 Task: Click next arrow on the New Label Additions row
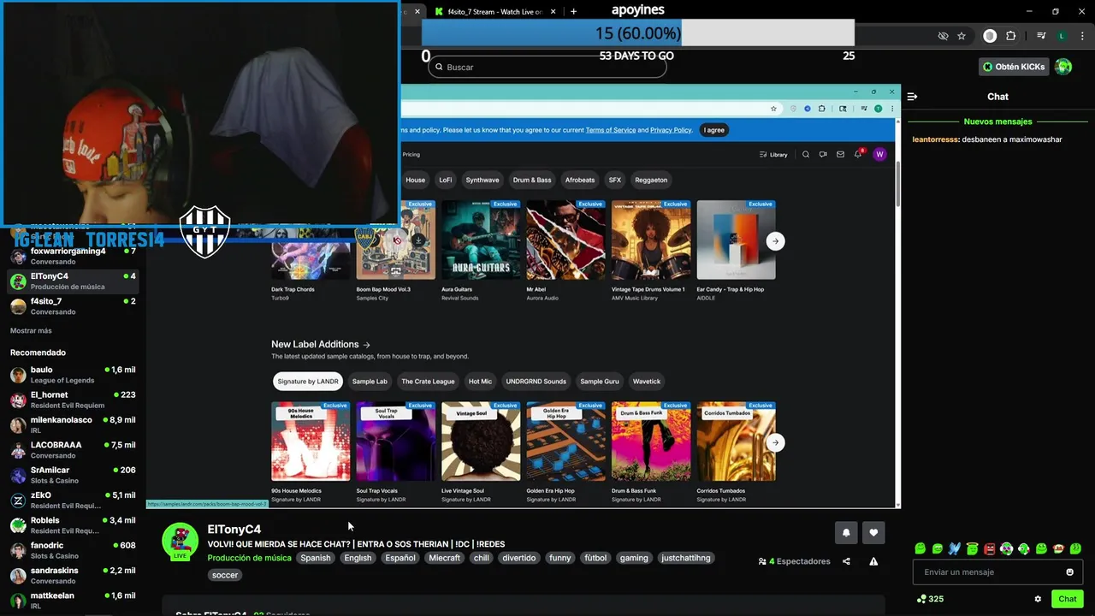pyautogui.click(x=775, y=442)
